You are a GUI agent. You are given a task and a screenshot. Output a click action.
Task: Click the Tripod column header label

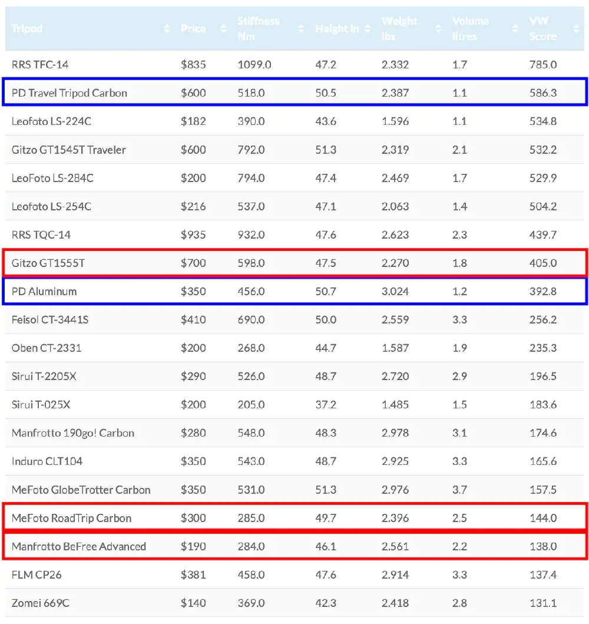coord(27,29)
